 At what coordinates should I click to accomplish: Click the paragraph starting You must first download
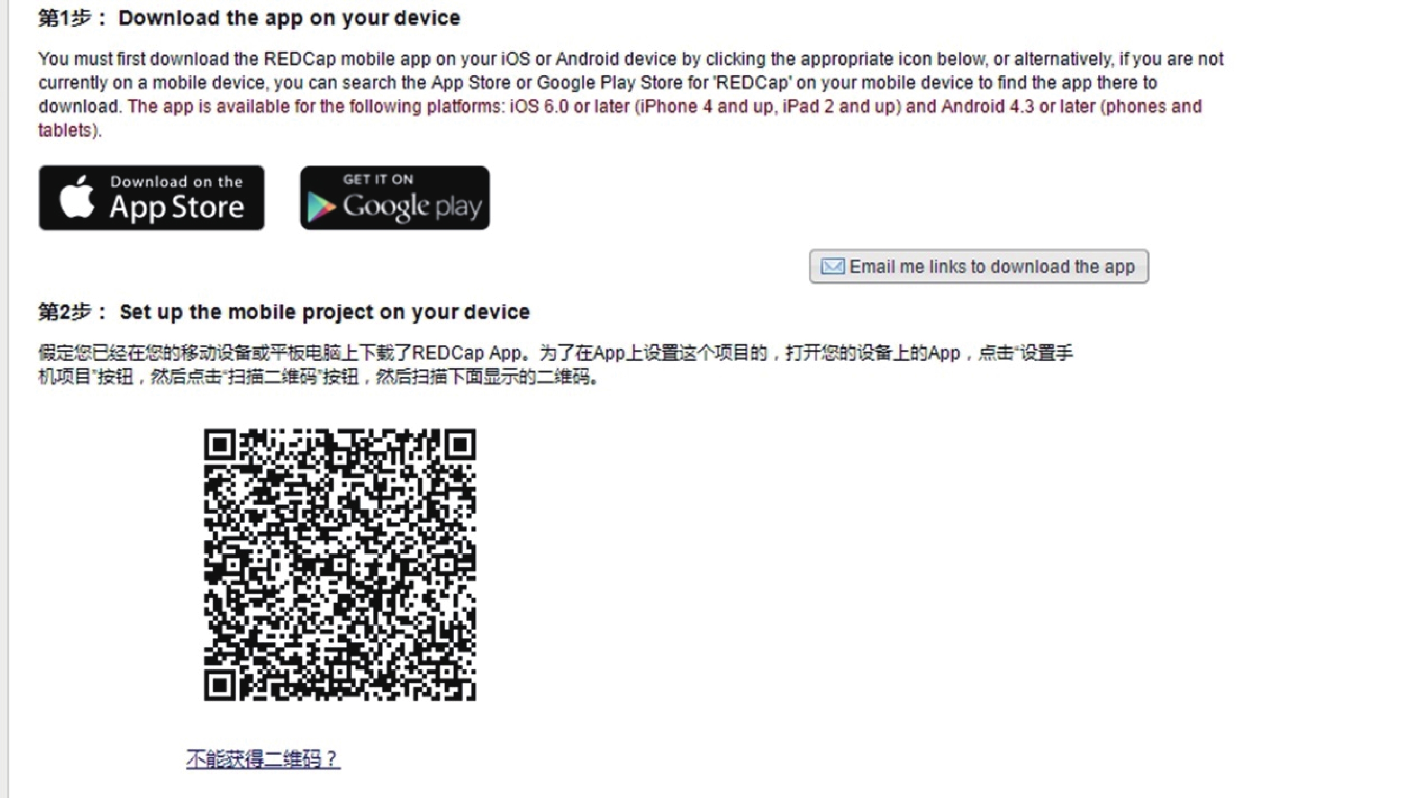point(631,94)
